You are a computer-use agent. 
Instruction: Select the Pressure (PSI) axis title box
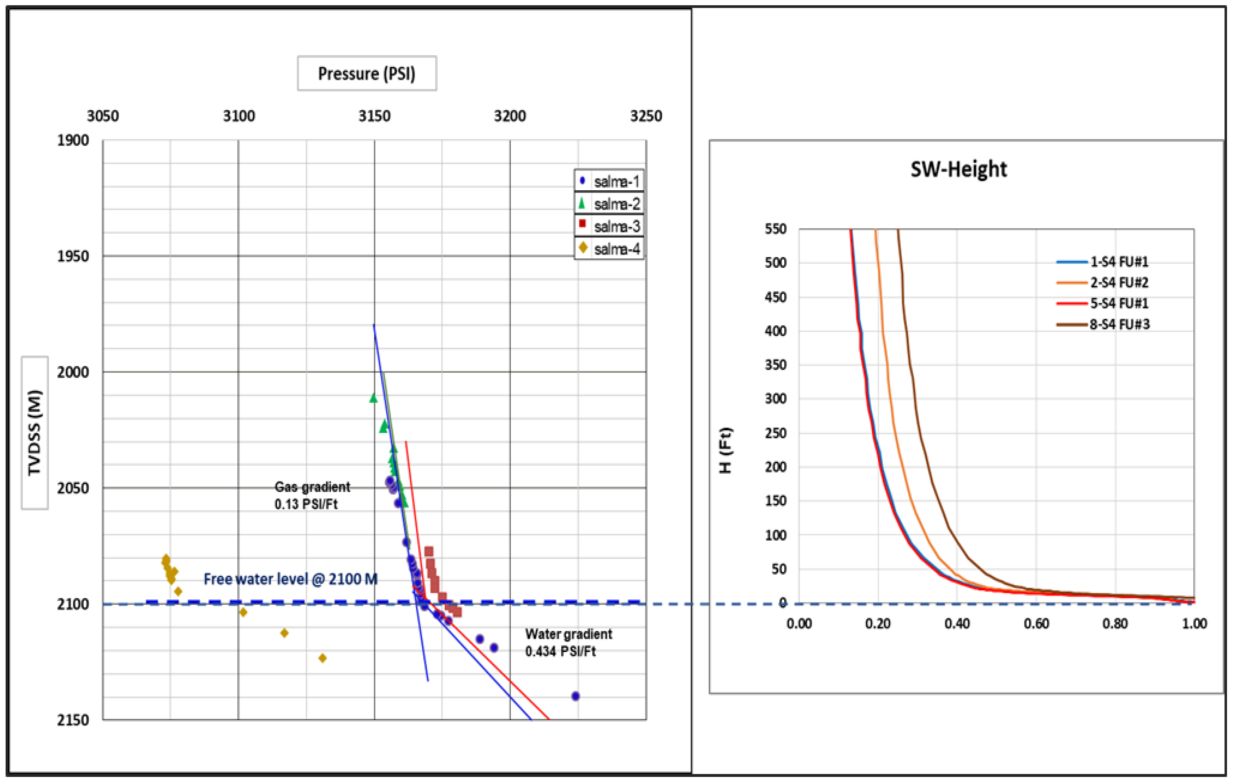point(367,74)
